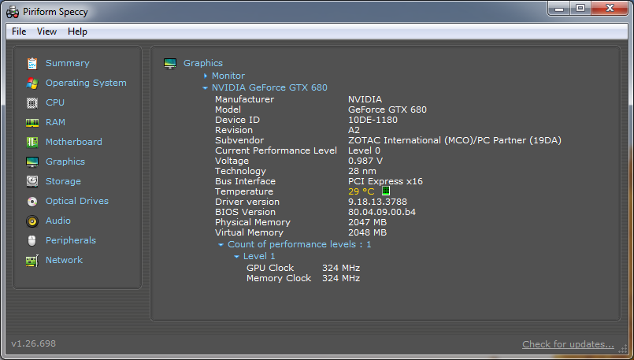Collapse the NVIDIA GeForce GTX 680 node
The width and height of the screenshot is (634, 360).
(x=205, y=87)
